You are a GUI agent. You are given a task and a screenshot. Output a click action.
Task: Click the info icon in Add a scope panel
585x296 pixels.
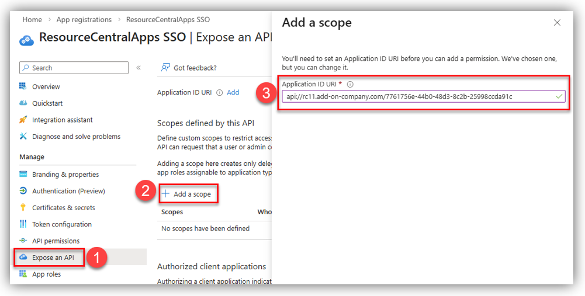click(x=350, y=84)
